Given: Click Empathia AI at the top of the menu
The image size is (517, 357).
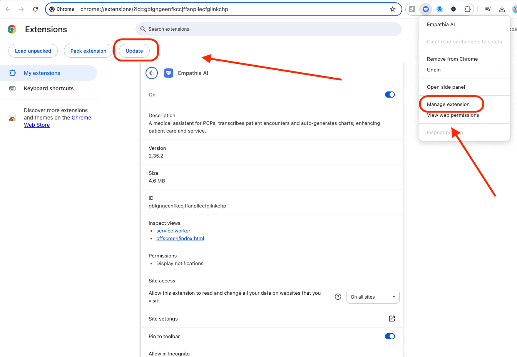Looking at the screenshot, I should coord(465,24).
